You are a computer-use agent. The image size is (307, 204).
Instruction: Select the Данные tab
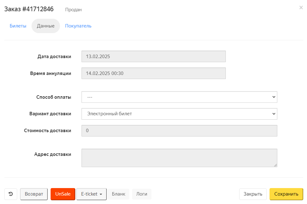tap(46, 26)
